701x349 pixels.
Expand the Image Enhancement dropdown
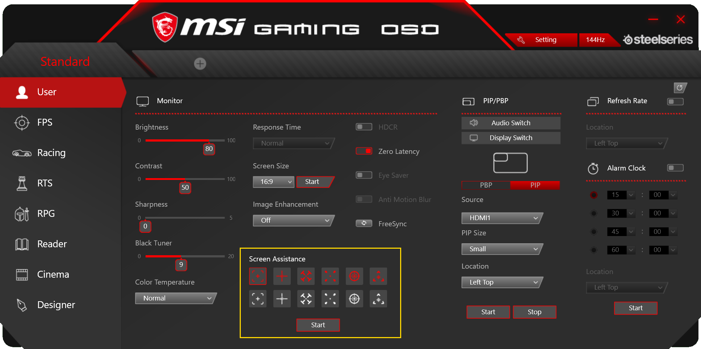click(x=294, y=220)
